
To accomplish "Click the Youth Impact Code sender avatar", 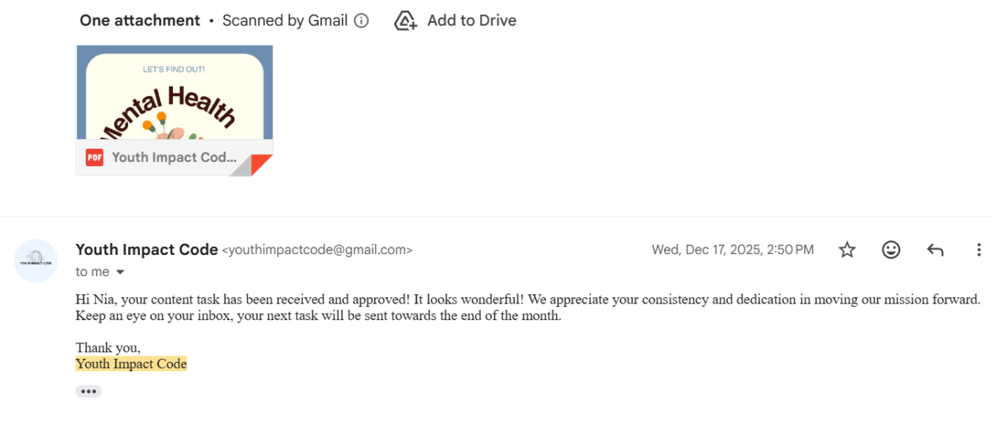I will (36, 260).
